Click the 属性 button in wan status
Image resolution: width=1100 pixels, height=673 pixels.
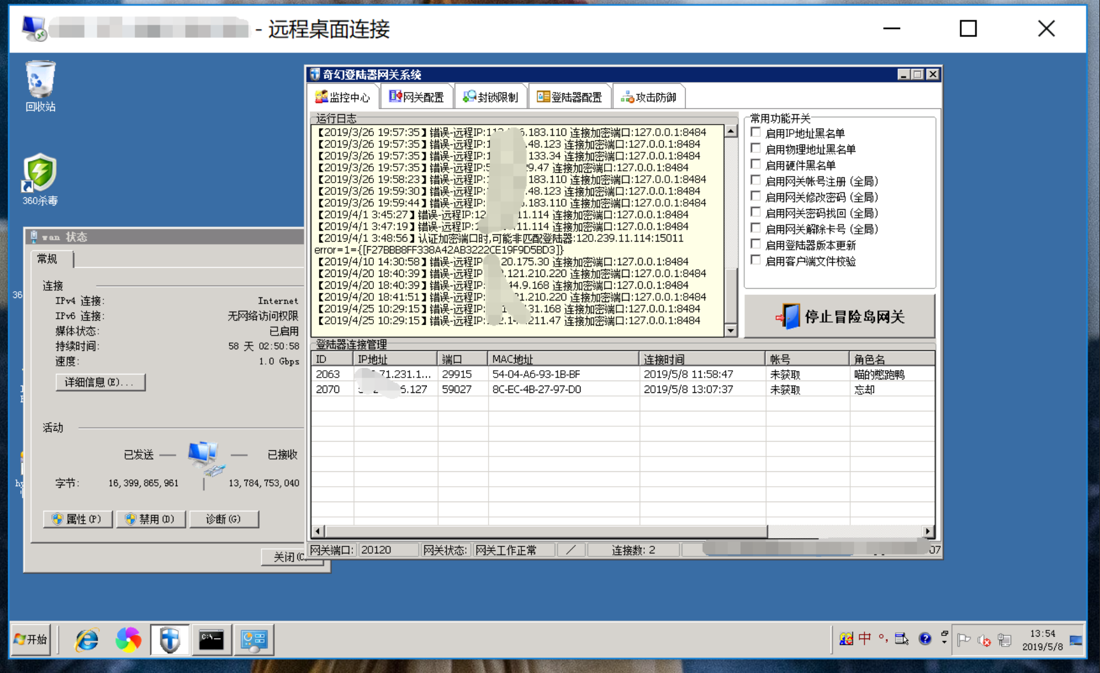pos(78,519)
